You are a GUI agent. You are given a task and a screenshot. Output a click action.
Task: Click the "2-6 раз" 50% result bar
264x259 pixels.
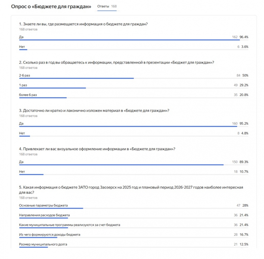[76, 78]
